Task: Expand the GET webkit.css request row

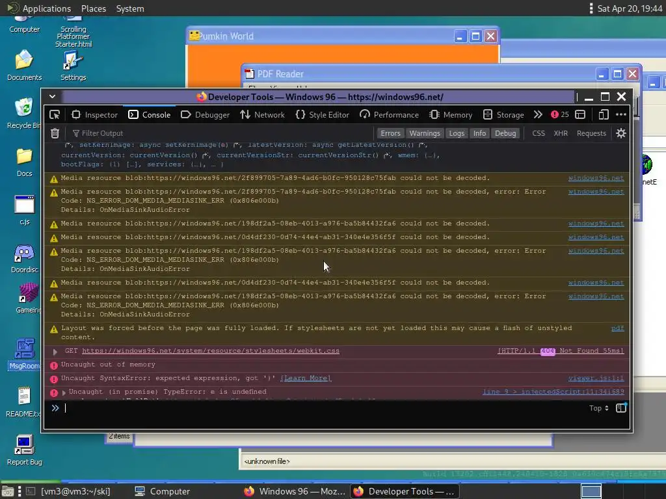Action: [55, 352]
